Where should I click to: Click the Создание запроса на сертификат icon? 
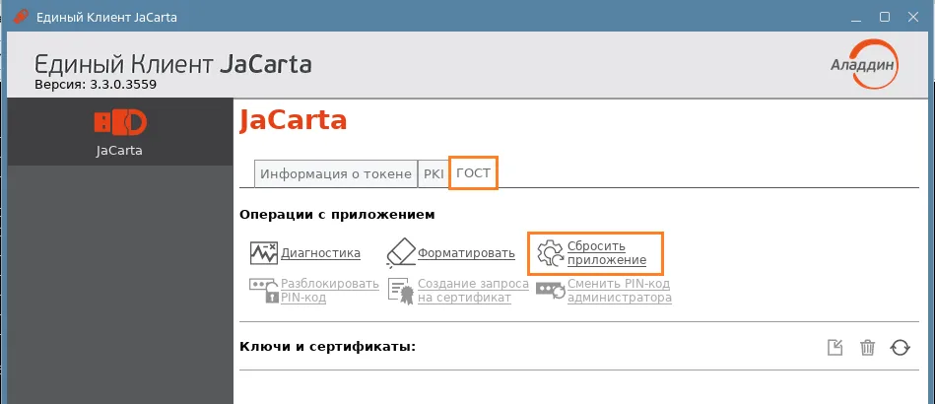[x=401, y=291]
